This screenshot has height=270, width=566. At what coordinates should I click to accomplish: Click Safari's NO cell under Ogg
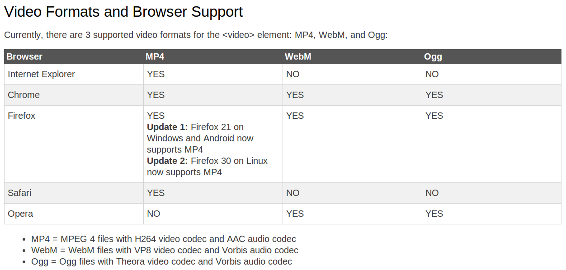432,193
